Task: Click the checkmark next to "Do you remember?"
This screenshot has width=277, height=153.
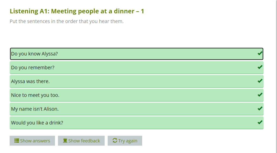Action: click(x=260, y=67)
